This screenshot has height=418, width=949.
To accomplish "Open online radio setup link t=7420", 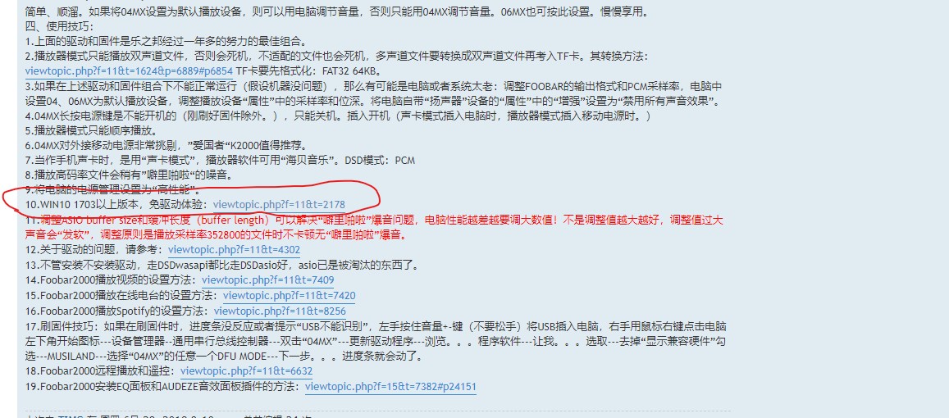I will point(290,296).
